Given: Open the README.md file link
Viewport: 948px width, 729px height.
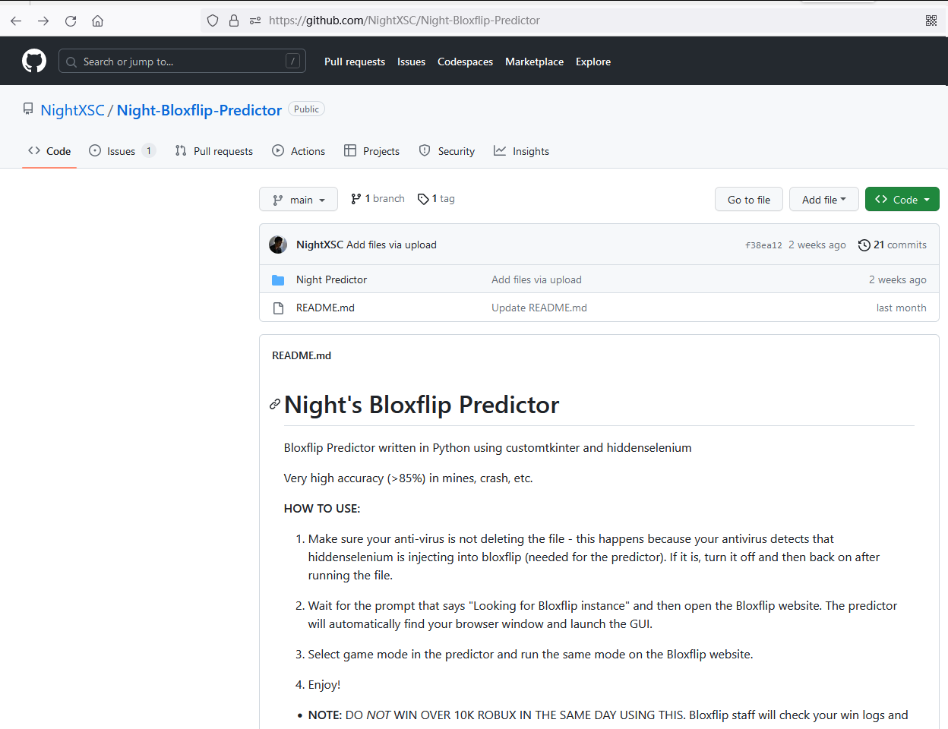Looking at the screenshot, I should click(x=325, y=308).
